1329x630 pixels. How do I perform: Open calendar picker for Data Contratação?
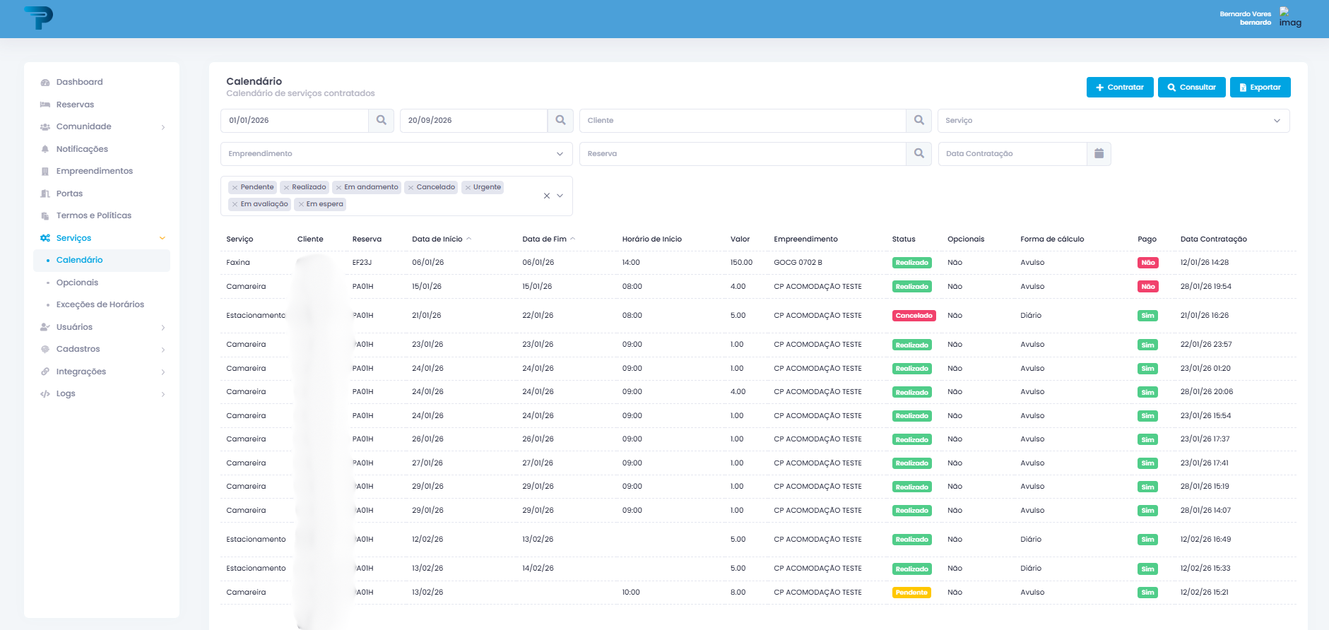coord(1099,153)
